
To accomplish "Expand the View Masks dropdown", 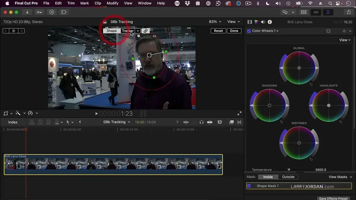I will coord(340,177).
